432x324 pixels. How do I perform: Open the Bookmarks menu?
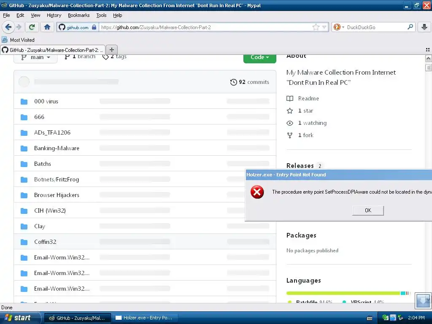tap(78, 15)
